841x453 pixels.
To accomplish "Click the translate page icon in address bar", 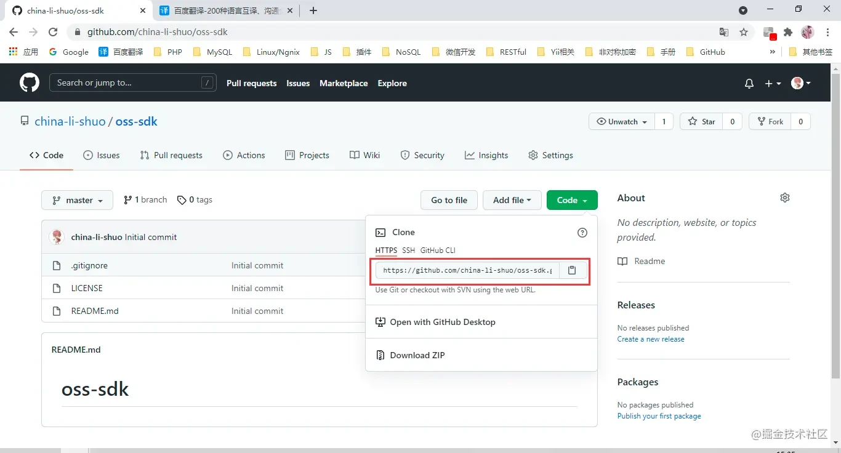I will pos(724,32).
